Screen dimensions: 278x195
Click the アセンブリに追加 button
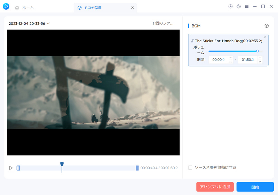pyautogui.click(x=215, y=187)
